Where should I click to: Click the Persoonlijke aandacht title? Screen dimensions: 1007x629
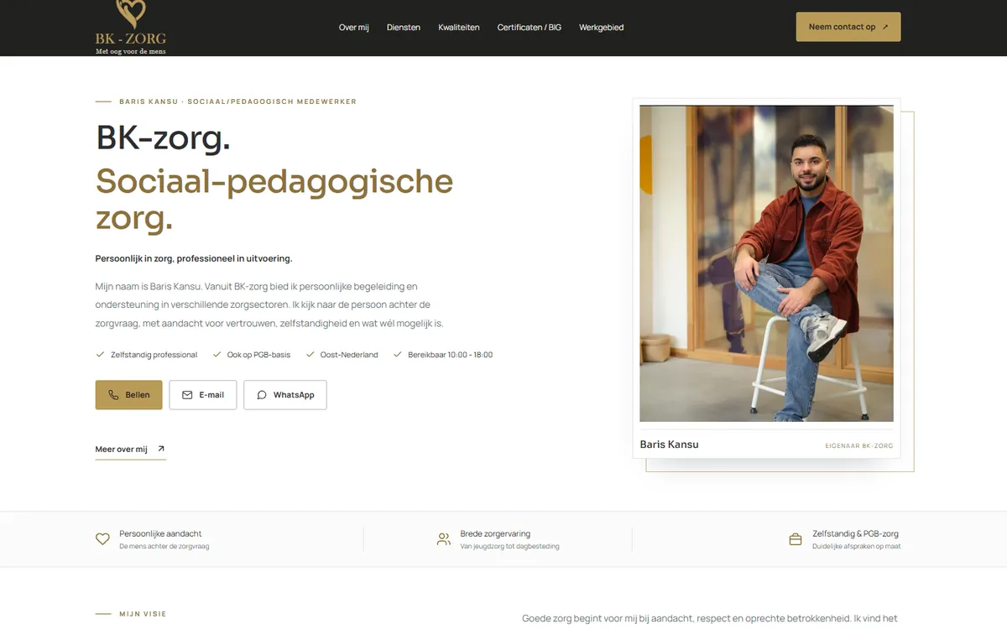pyautogui.click(x=160, y=533)
